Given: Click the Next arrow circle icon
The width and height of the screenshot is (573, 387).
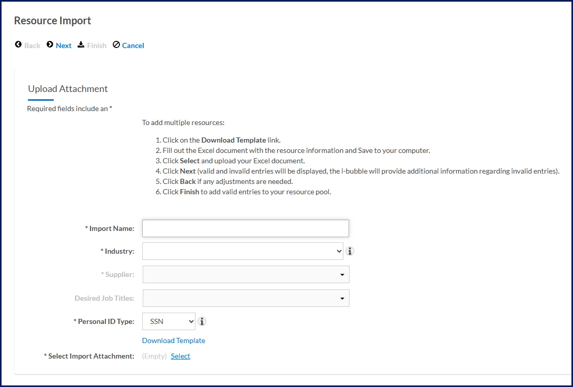Looking at the screenshot, I should click(50, 44).
